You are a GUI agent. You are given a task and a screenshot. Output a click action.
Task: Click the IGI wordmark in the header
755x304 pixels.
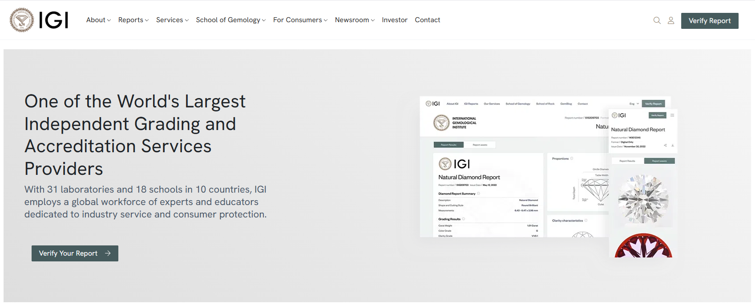(53, 20)
